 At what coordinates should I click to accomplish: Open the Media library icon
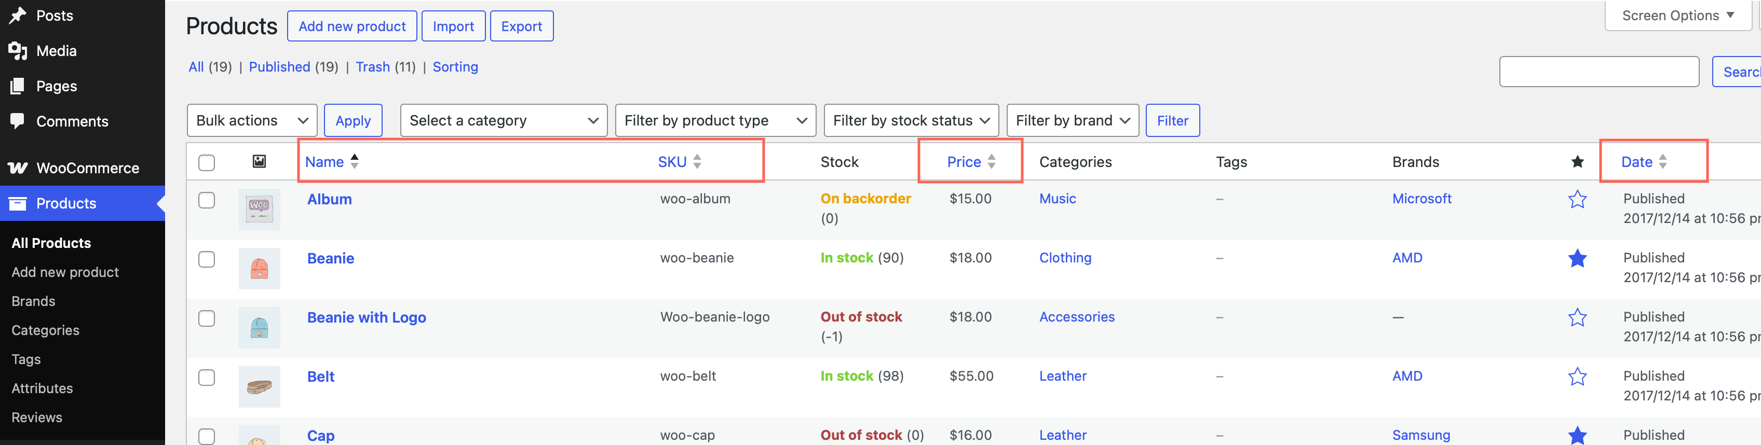tap(18, 50)
